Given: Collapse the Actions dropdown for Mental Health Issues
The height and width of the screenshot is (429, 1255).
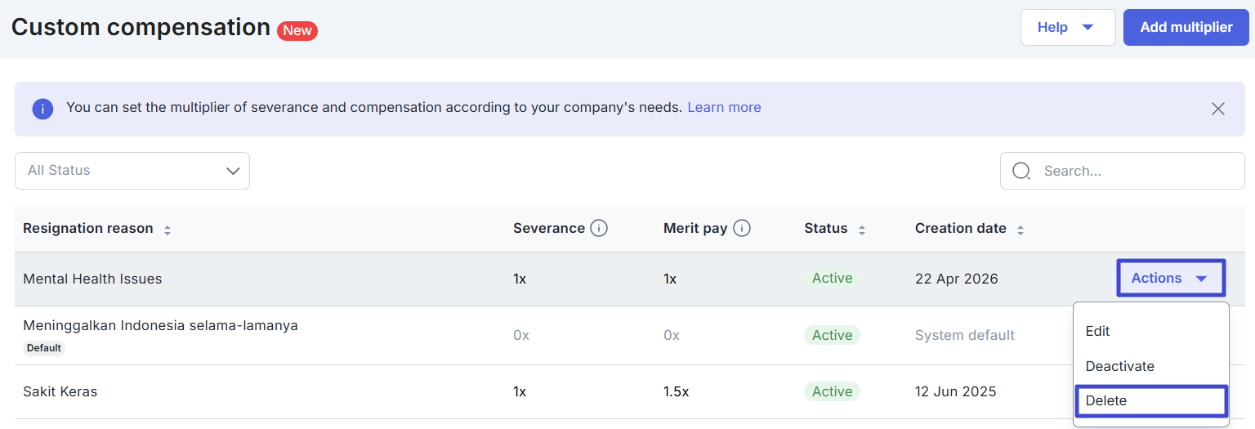Looking at the screenshot, I should click(x=1170, y=279).
